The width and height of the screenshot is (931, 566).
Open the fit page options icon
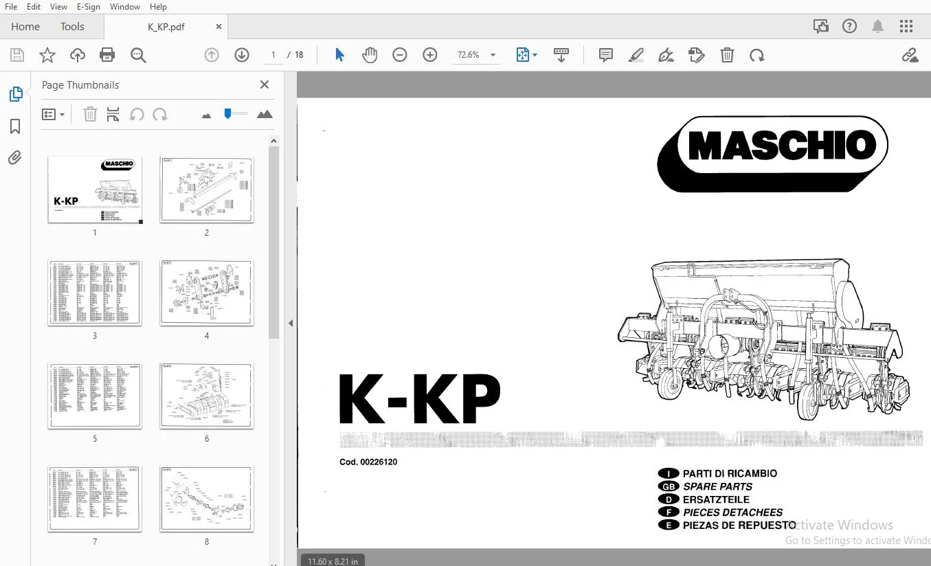pos(526,55)
